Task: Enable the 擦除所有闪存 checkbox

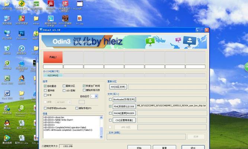Action: [84, 90]
